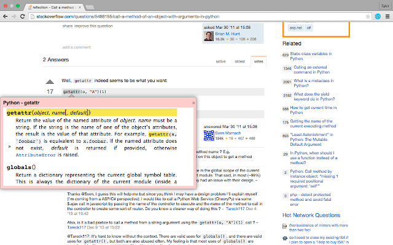
Task: Click add a comment link
Action: (77, 47)
